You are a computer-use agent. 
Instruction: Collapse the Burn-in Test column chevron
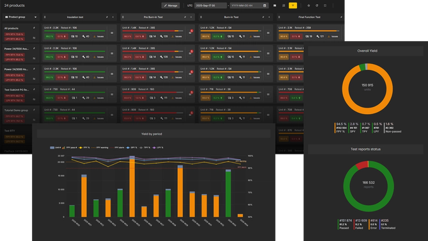(269, 17)
